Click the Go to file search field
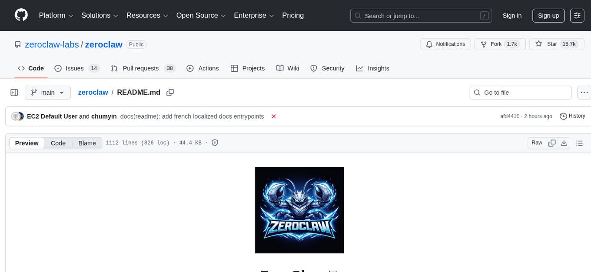Screen dimensions: 591x272 [x=520, y=92]
